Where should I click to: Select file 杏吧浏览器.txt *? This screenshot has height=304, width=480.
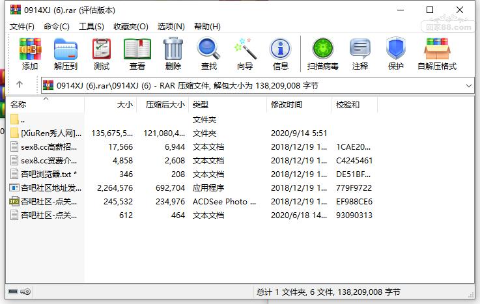(x=49, y=174)
